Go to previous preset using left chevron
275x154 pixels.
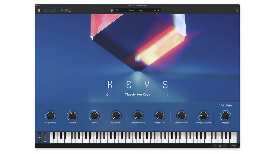tap(107, 95)
